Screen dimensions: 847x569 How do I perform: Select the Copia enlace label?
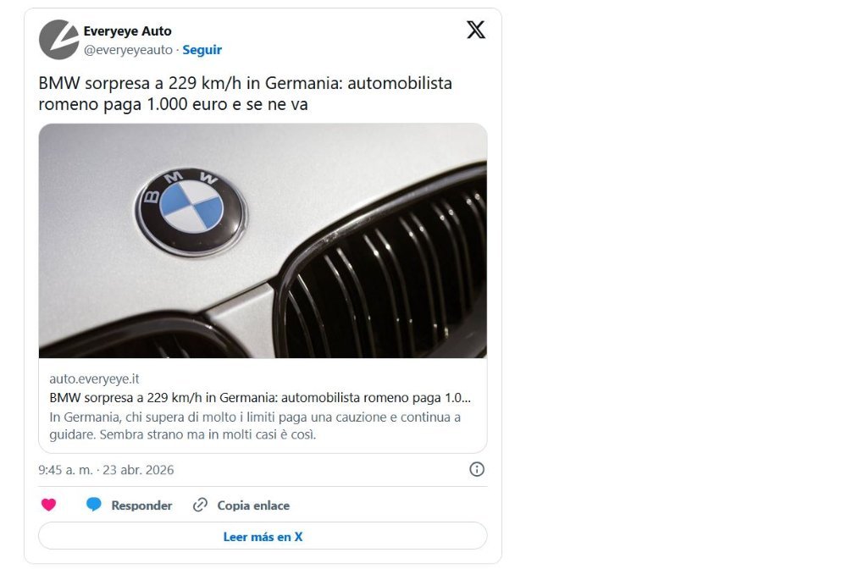253,505
